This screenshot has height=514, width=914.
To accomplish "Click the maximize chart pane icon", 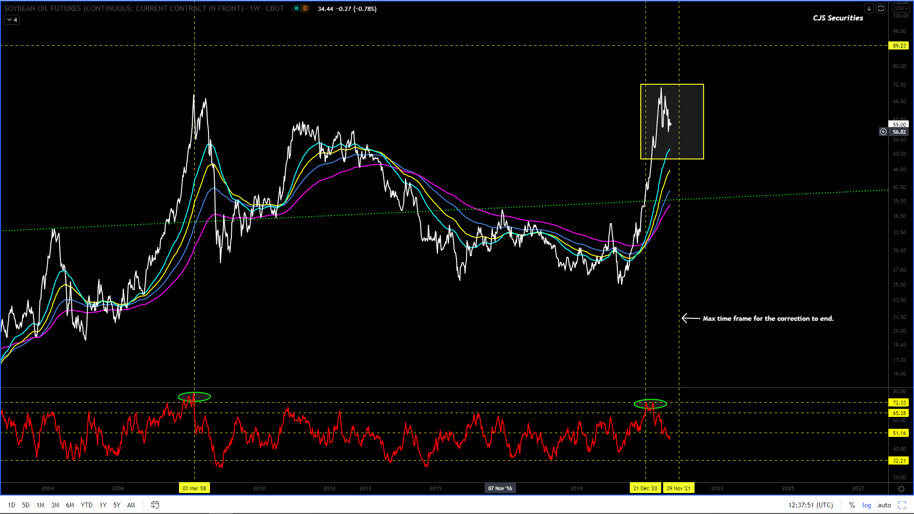I will 881,8.
